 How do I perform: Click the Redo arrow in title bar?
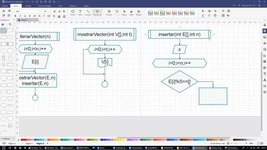click(33, 2)
